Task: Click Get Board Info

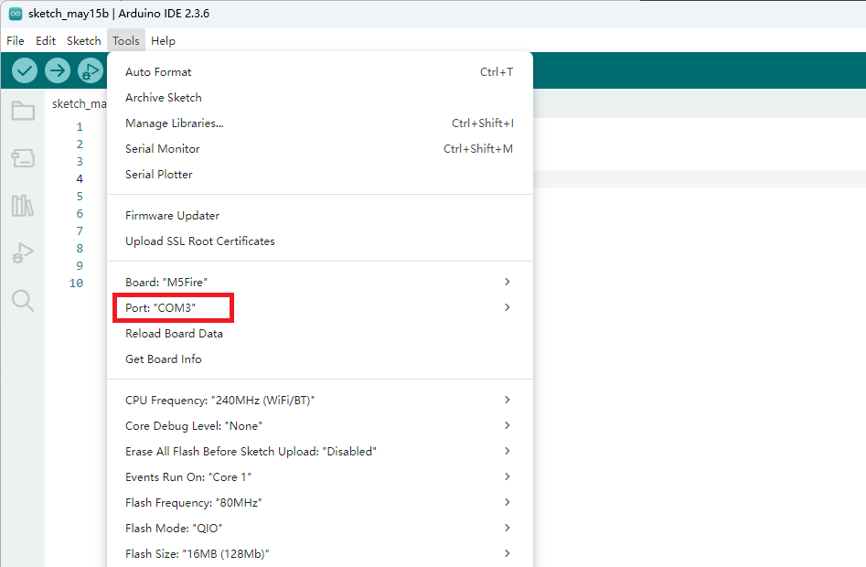Action: pyautogui.click(x=320, y=359)
